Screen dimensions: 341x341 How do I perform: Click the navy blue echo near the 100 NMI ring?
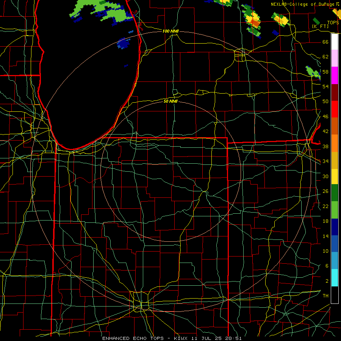(x=124, y=43)
